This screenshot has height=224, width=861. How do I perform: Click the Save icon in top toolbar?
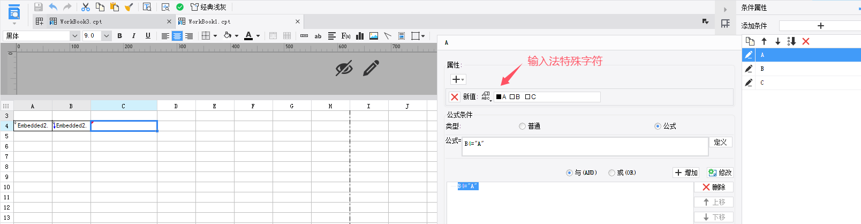coord(38,7)
